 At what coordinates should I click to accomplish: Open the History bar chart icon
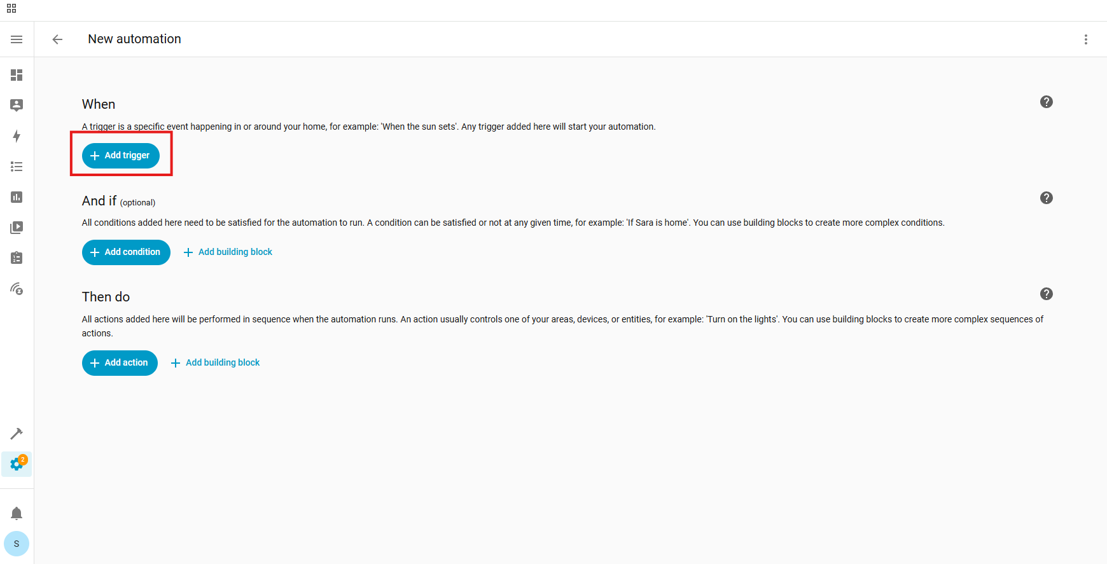[x=17, y=197]
